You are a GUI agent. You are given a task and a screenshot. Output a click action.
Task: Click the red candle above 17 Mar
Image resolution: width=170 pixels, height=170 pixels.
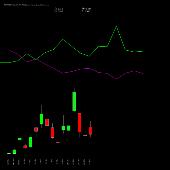click(52, 133)
